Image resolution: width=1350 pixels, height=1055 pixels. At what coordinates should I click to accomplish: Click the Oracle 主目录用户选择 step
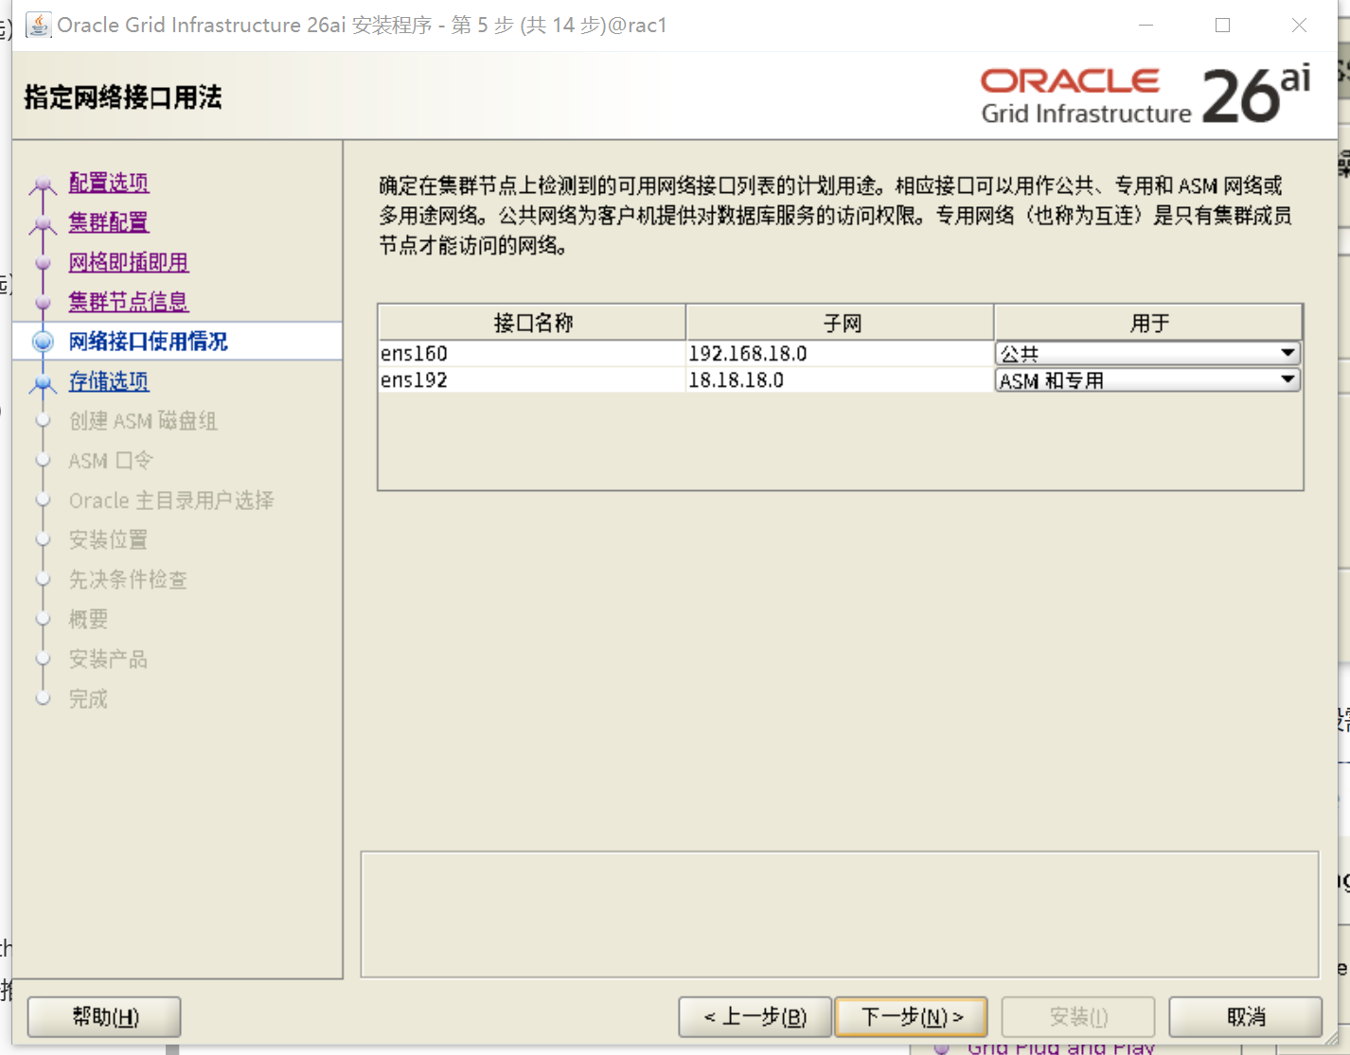pyautogui.click(x=171, y=501)
